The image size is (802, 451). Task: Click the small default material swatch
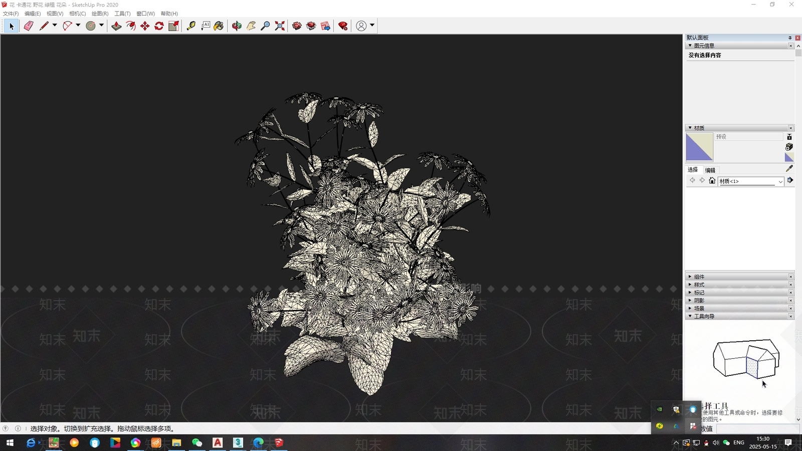tap(789, 157)
